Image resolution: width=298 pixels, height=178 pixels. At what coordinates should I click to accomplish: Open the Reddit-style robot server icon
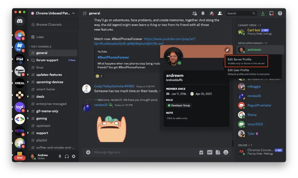coord(20,35)
